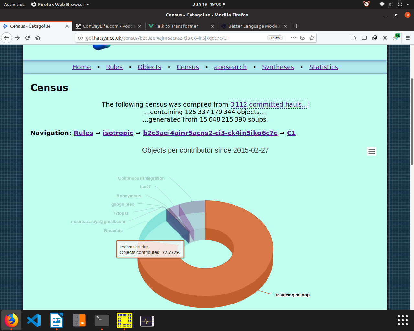Open the Firefox hamburger menu
Image resolution: width=414 pixels, height=331 pixels.
pos(408,38)
